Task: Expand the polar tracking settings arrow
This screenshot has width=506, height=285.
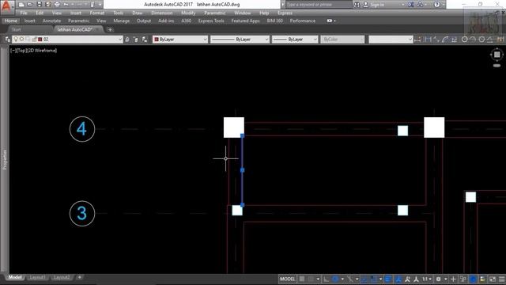Action: coord(342,279)
